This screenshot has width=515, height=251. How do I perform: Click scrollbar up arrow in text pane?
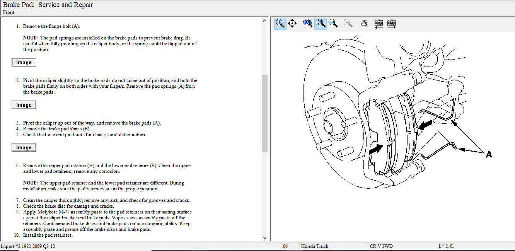coord(265,20)
